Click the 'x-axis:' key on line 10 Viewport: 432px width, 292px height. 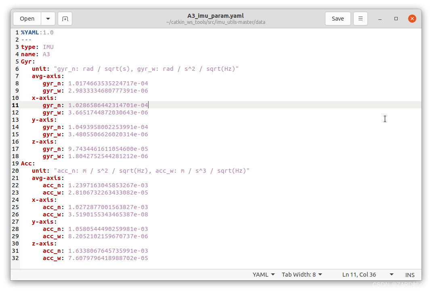tap(44, 98)
